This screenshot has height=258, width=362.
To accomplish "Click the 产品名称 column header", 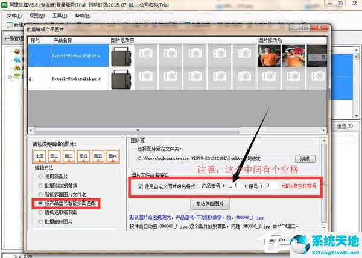I will point(63,40).
